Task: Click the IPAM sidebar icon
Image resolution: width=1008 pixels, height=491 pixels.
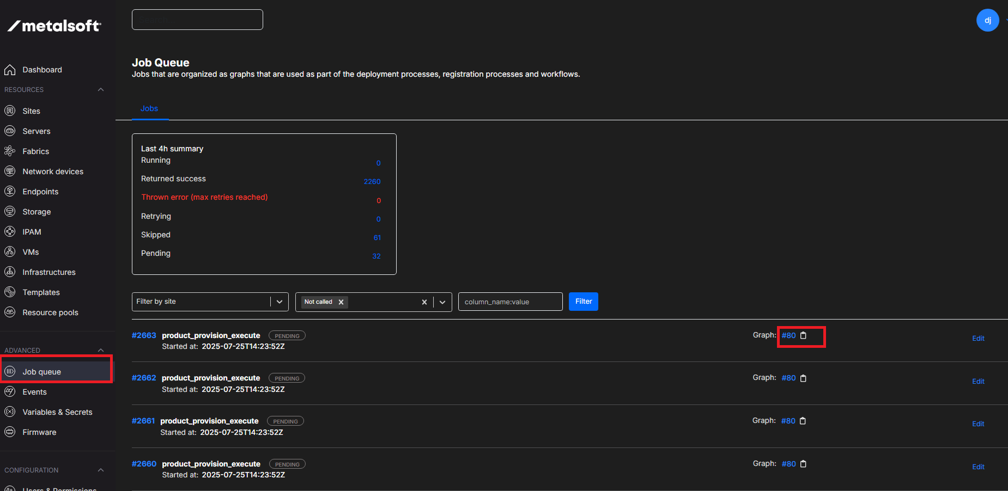Action: tap(10, 232)
